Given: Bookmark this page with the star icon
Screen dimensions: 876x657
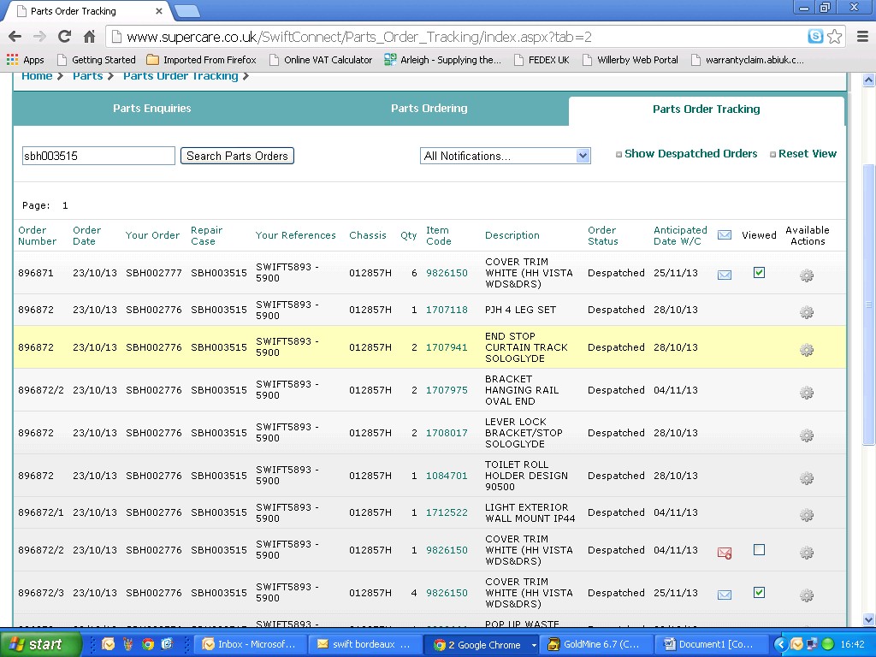Looking at the screenshot, I should point(835,37).
